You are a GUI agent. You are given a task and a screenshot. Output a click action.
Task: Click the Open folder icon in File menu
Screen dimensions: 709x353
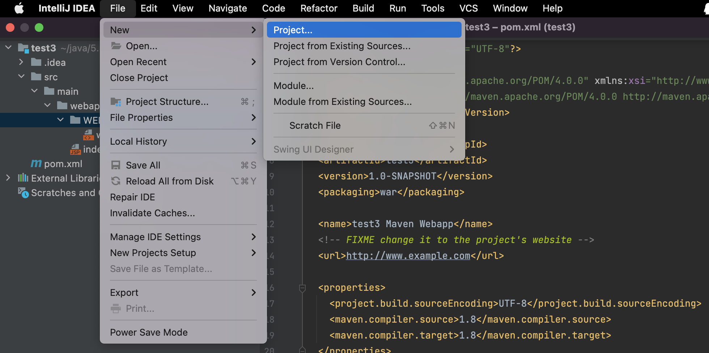pos(116,46)
